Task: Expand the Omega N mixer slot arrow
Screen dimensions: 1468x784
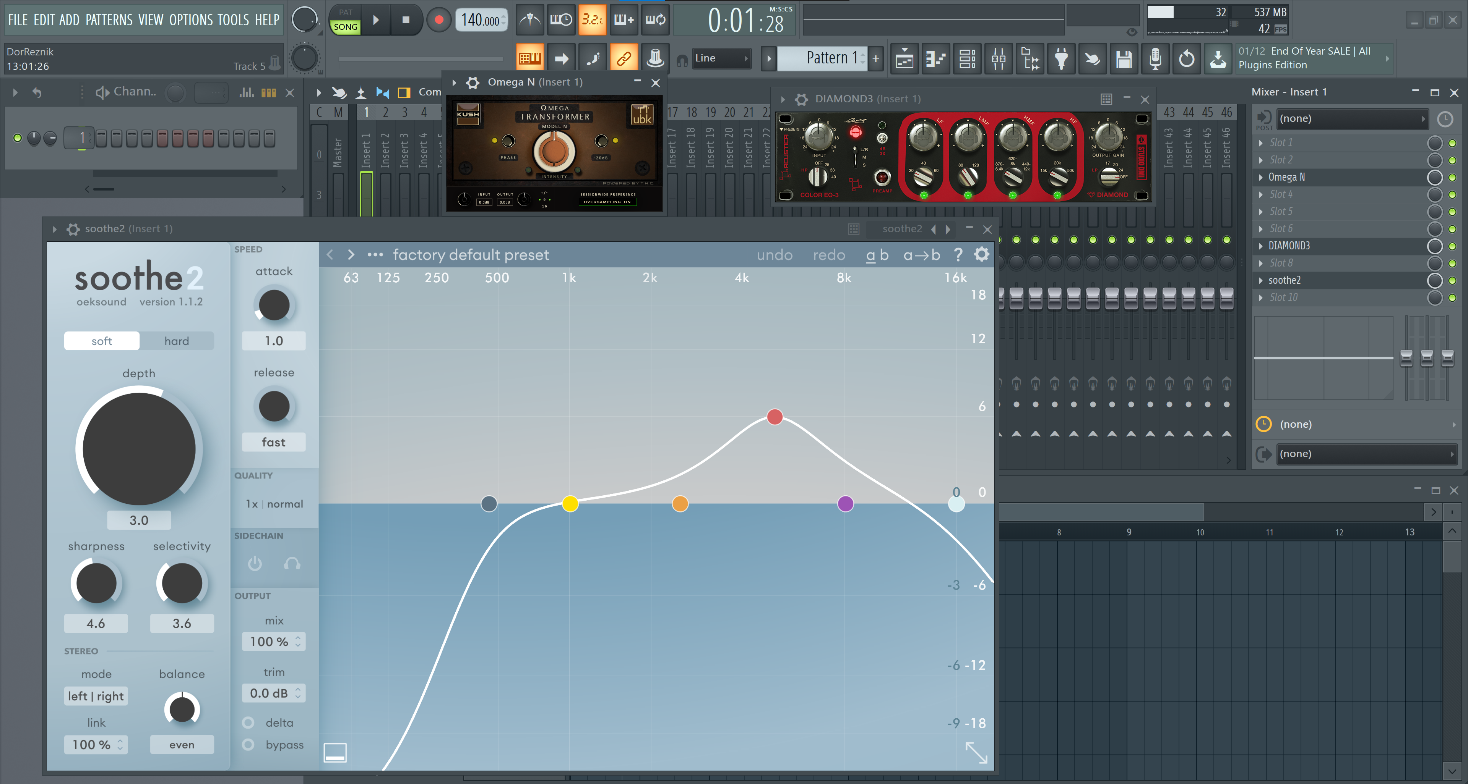Action: tap(1260, 178)
